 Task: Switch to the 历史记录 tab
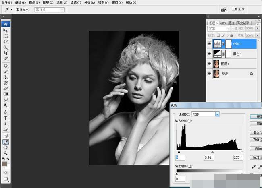pos(244,23)
